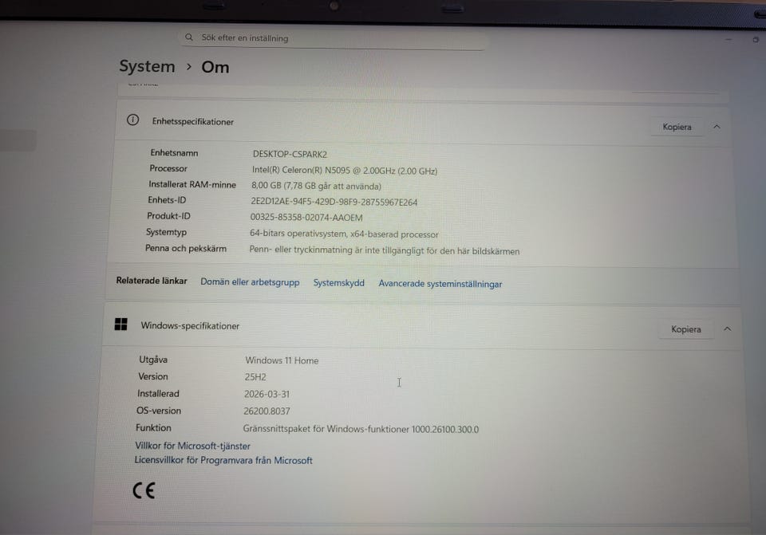Restore the window using title bar button

click(756, 40)
